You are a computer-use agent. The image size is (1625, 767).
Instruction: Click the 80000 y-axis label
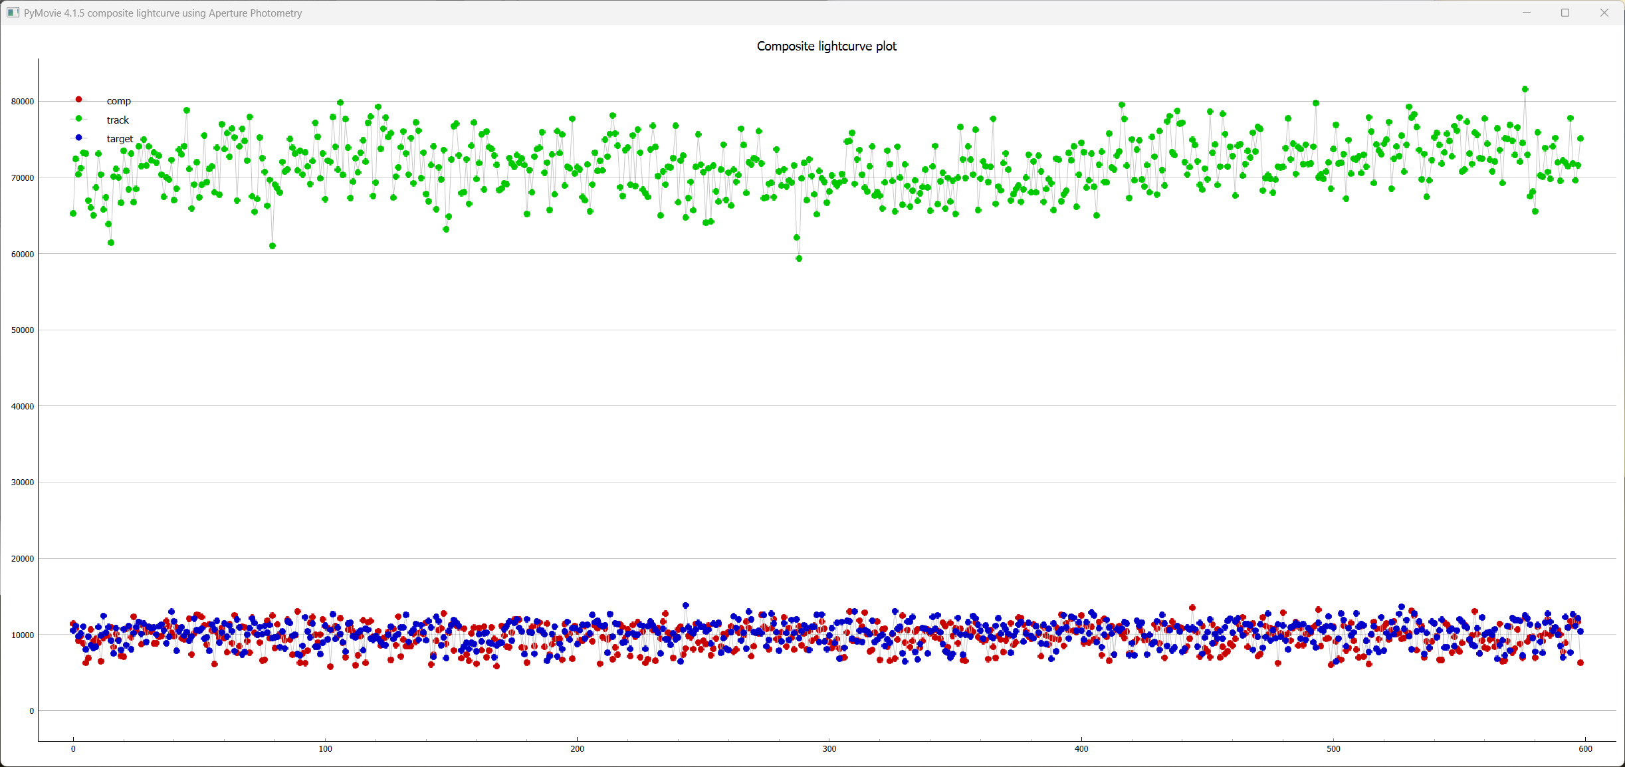(23, 102)
